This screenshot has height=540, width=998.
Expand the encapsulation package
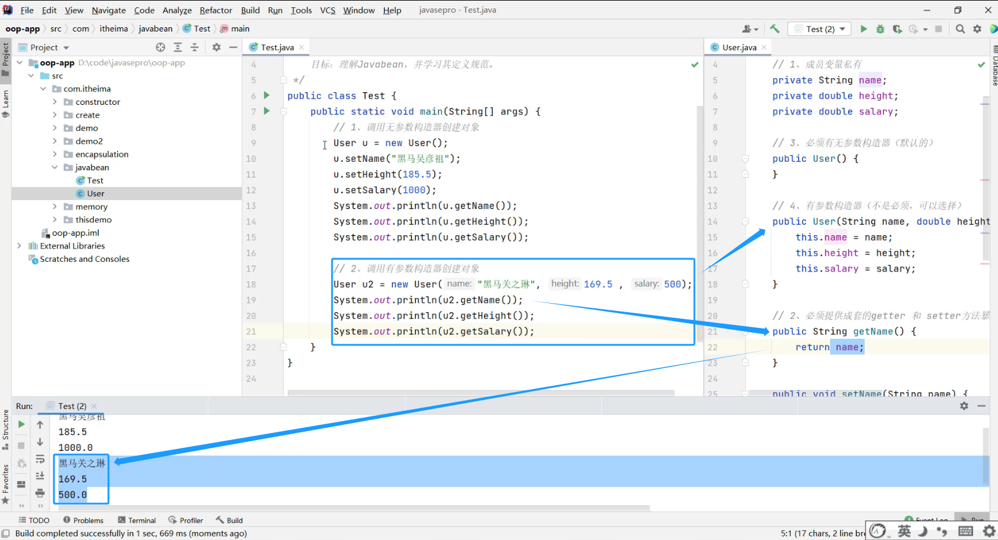(55, 154)
